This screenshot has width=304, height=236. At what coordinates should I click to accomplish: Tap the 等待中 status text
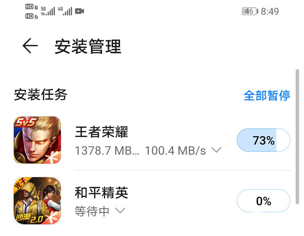pyautogui.click(x=92, y=211)
